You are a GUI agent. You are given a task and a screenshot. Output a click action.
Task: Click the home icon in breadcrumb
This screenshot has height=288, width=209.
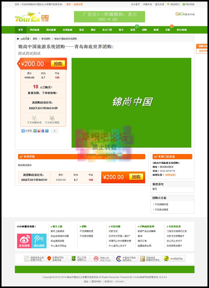pos(18,39)
